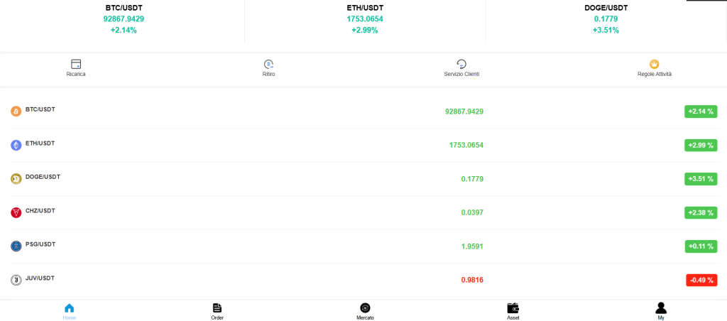Select the JUV/USDT list row name
Viewport: 727px width, 321px height.
click(40, 278)
